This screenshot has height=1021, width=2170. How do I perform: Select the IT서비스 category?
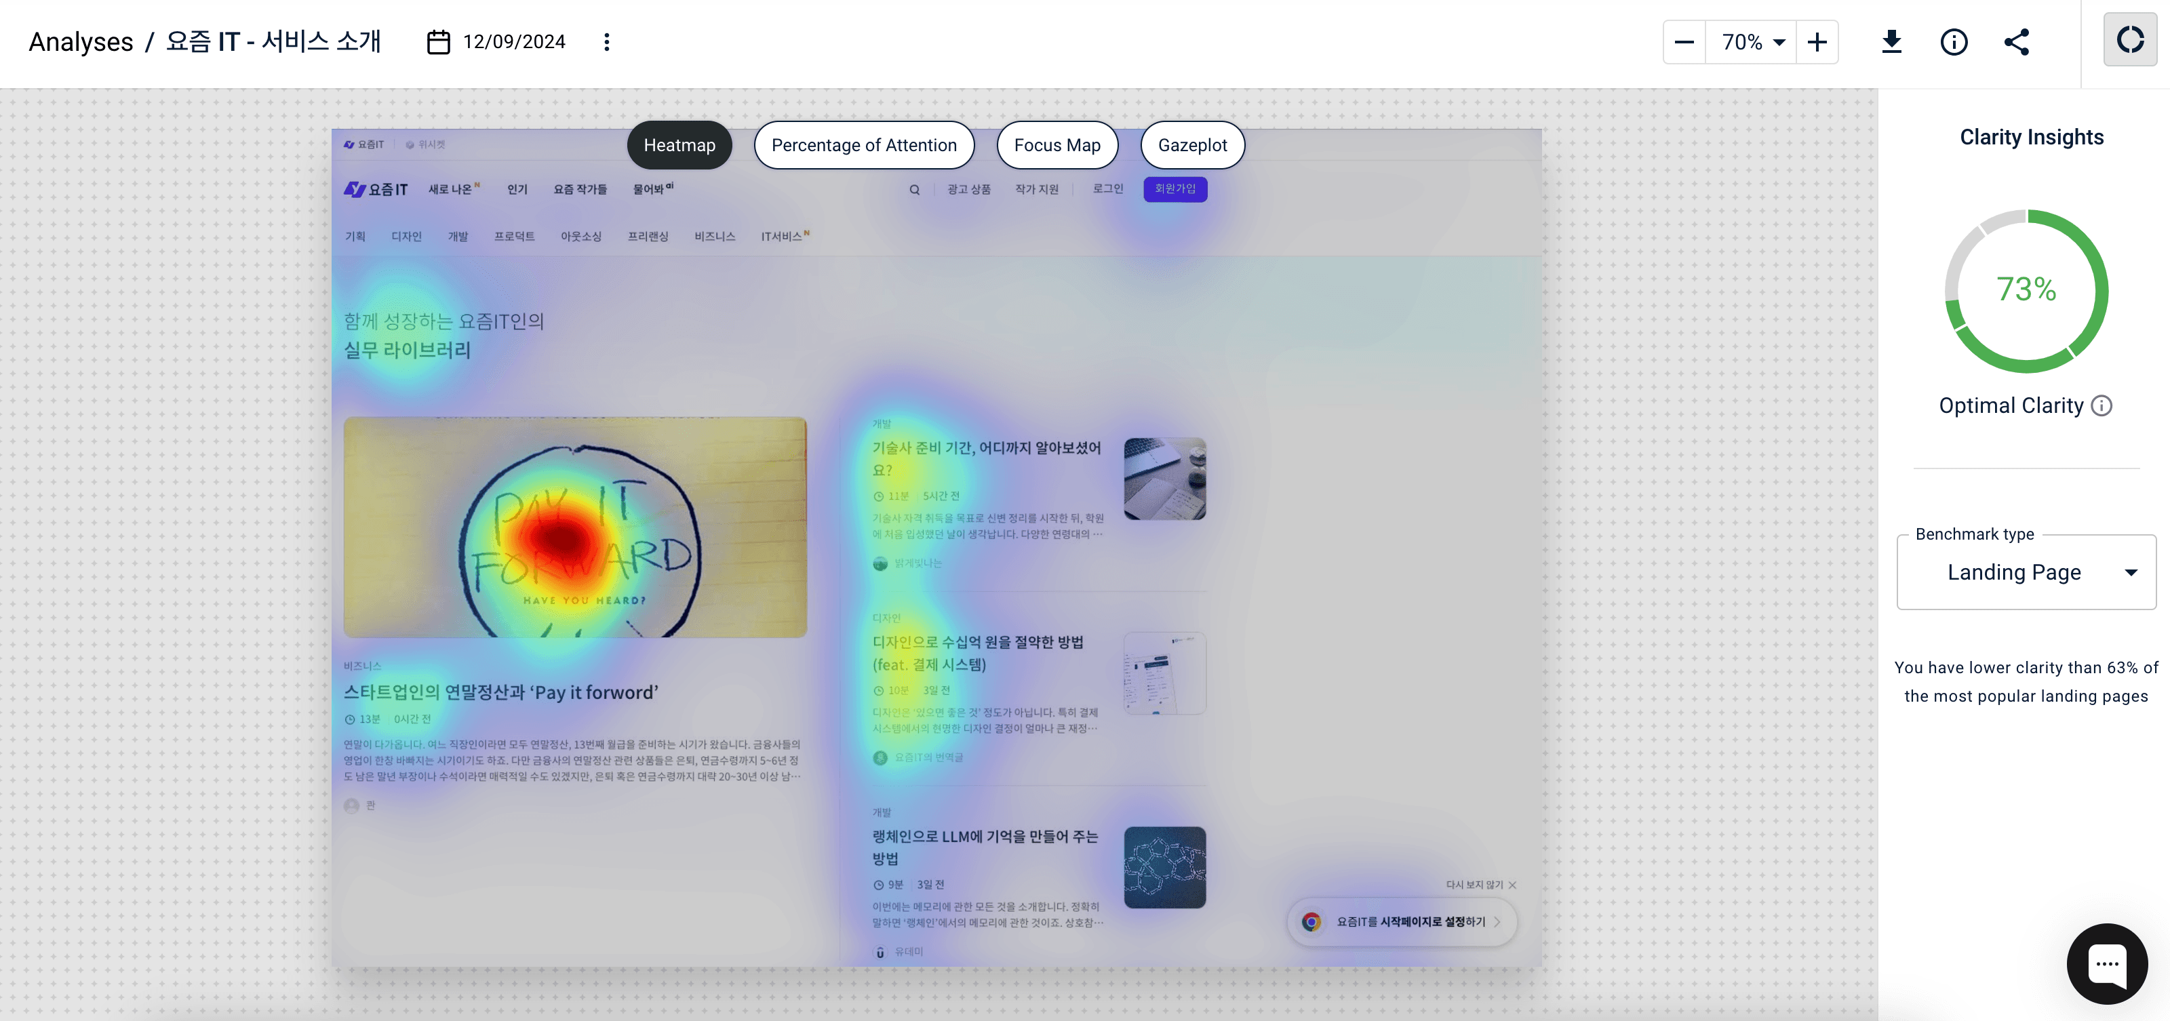tap(785, 236)
